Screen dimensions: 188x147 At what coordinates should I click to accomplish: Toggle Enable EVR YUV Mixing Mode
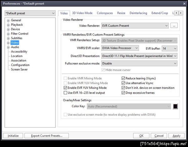[x=85, y=88]
